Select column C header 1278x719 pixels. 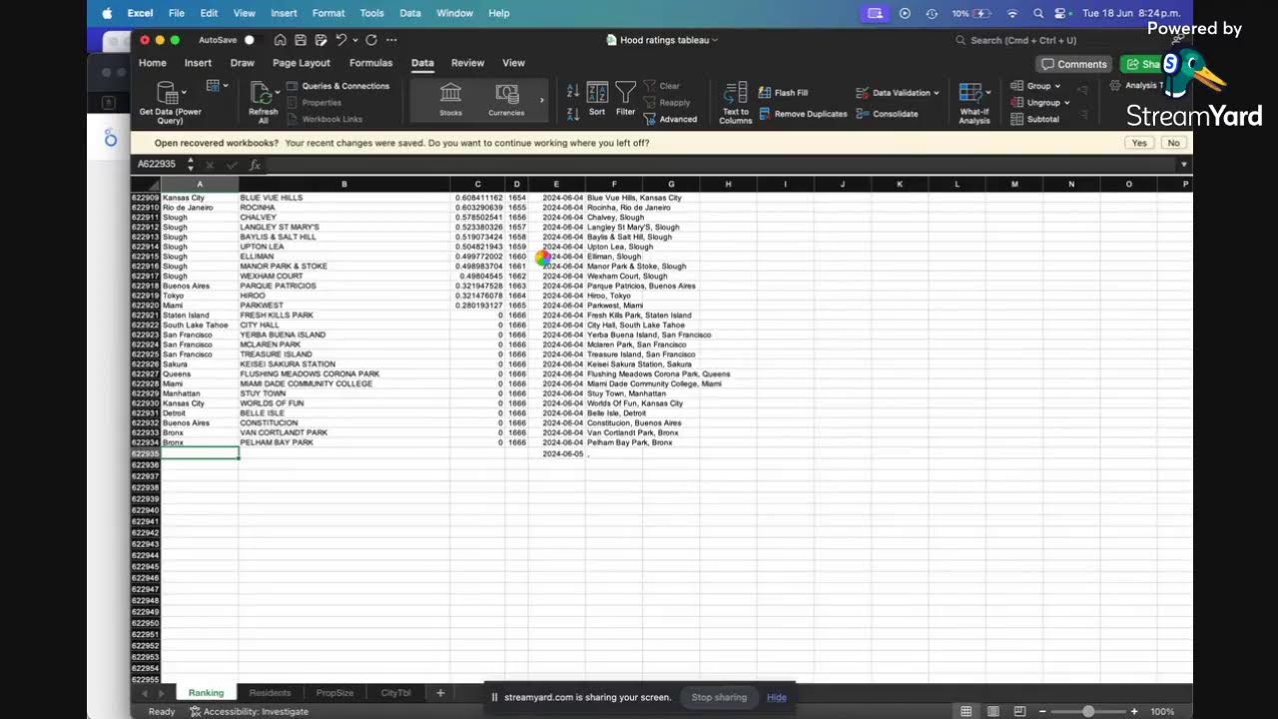(477, 184)
